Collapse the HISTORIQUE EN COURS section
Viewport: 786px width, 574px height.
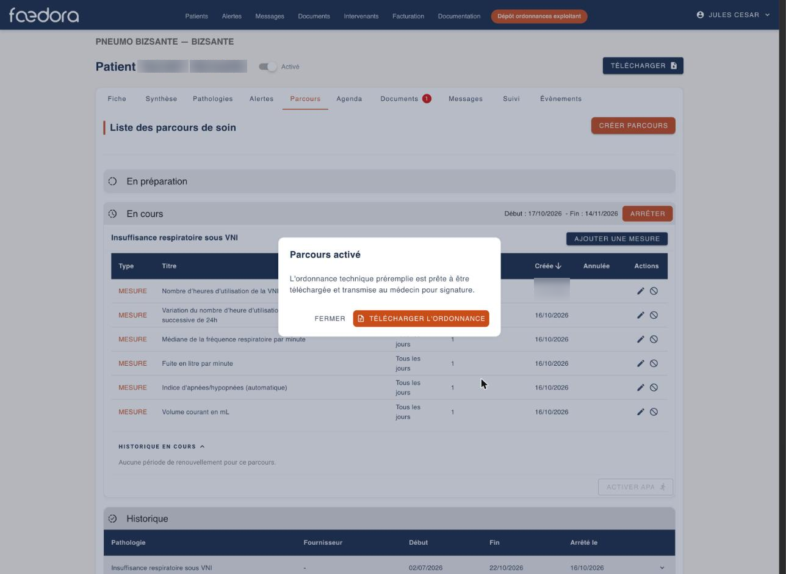(162, 446)
